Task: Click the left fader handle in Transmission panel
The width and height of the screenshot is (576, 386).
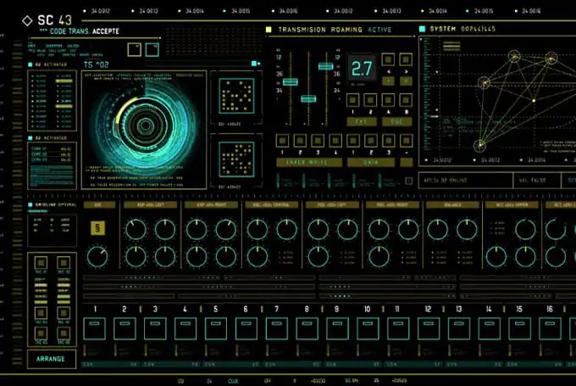Action: pos(291,81)
